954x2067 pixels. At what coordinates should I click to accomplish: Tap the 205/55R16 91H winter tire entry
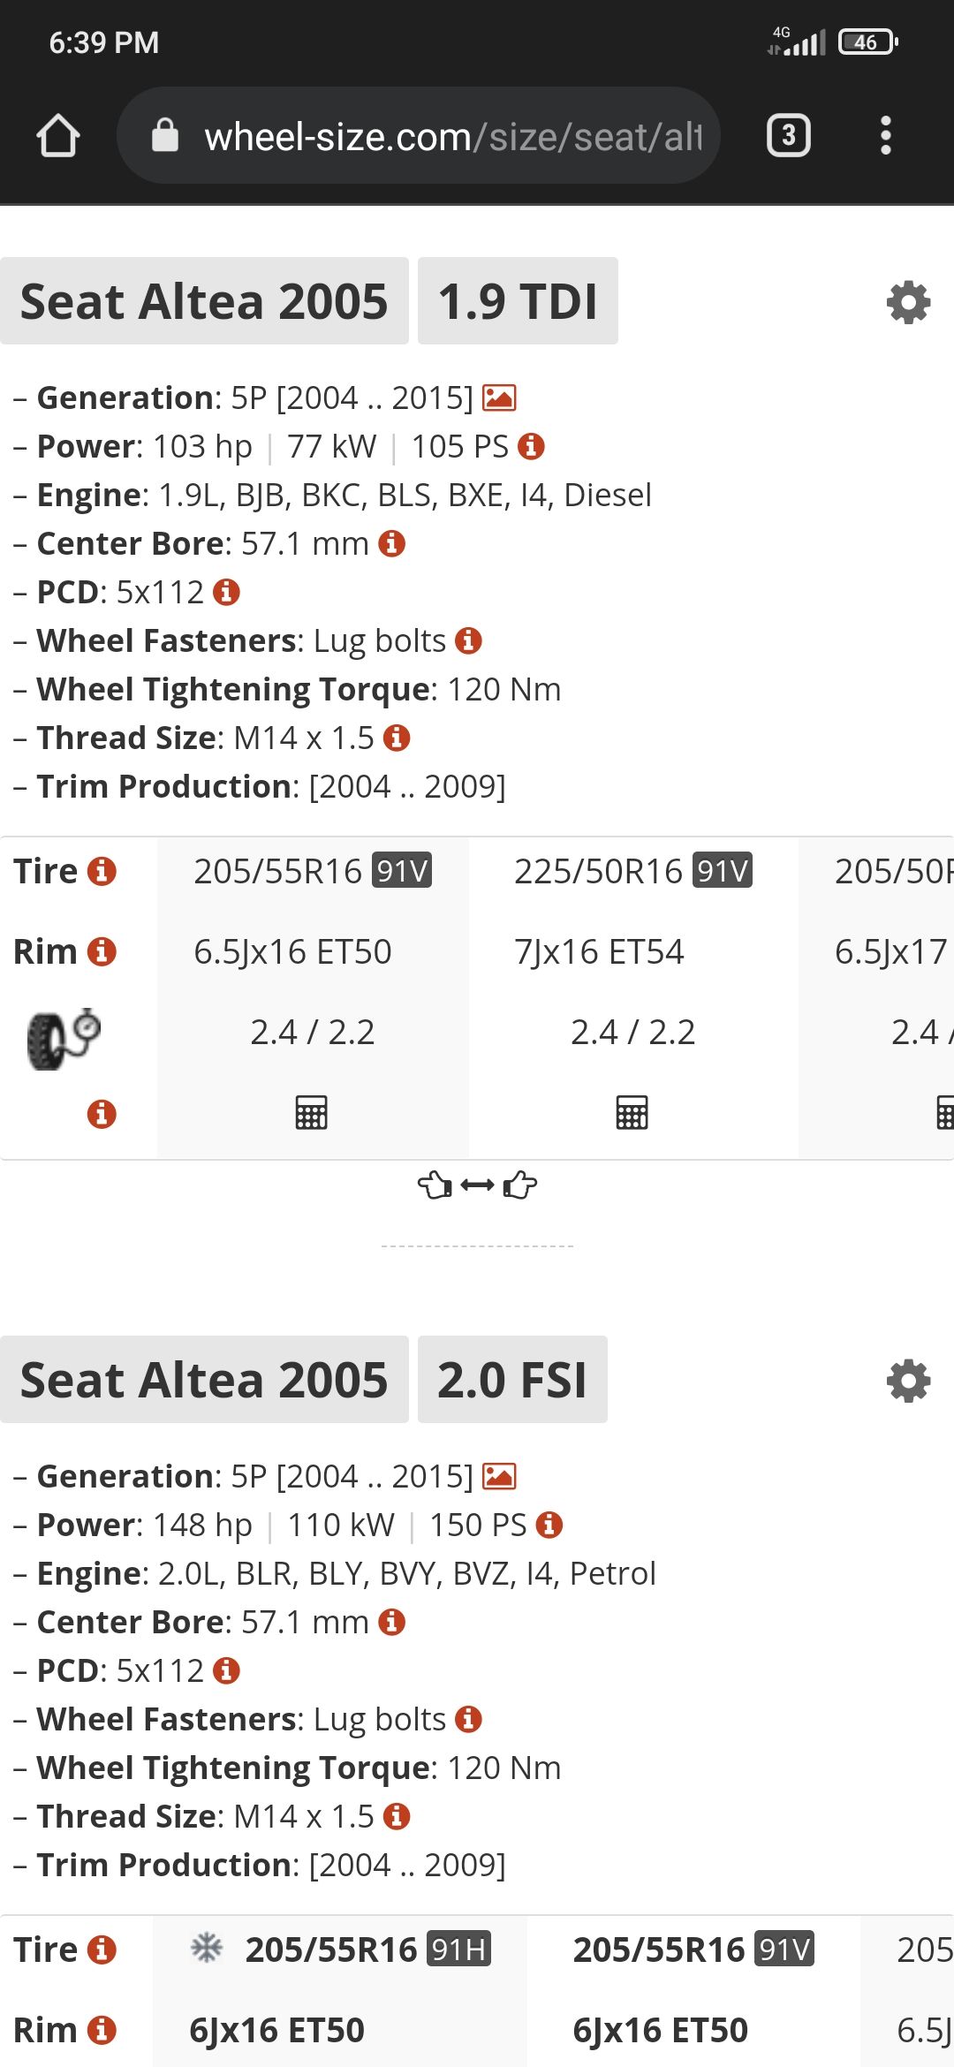(x=341, y=1949)
